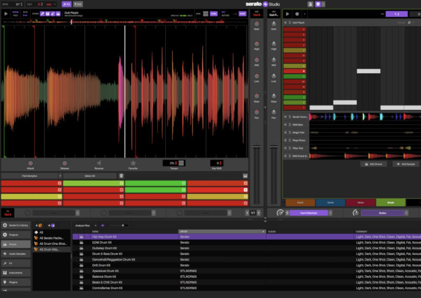The width and height of the screenshot is (421, 298).
Task: Click the add purple smart crate icon
Action: click(x=51, y=225)
